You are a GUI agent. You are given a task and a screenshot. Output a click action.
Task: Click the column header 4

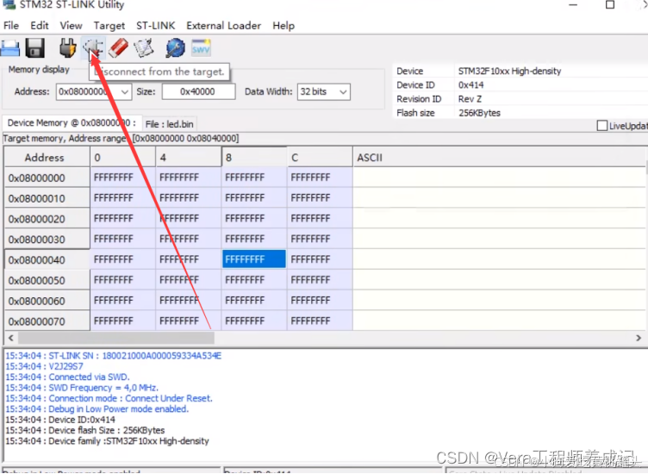point(189,158)
